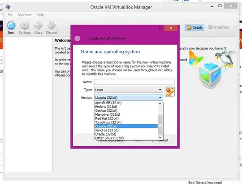Select openSUSE (32 bit) from the list
This screenshot has height=184, width=242.
click(126, 103)
